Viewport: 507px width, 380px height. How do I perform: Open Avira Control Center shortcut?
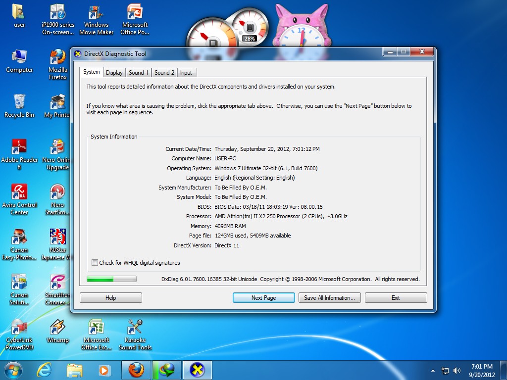[19, 199]
